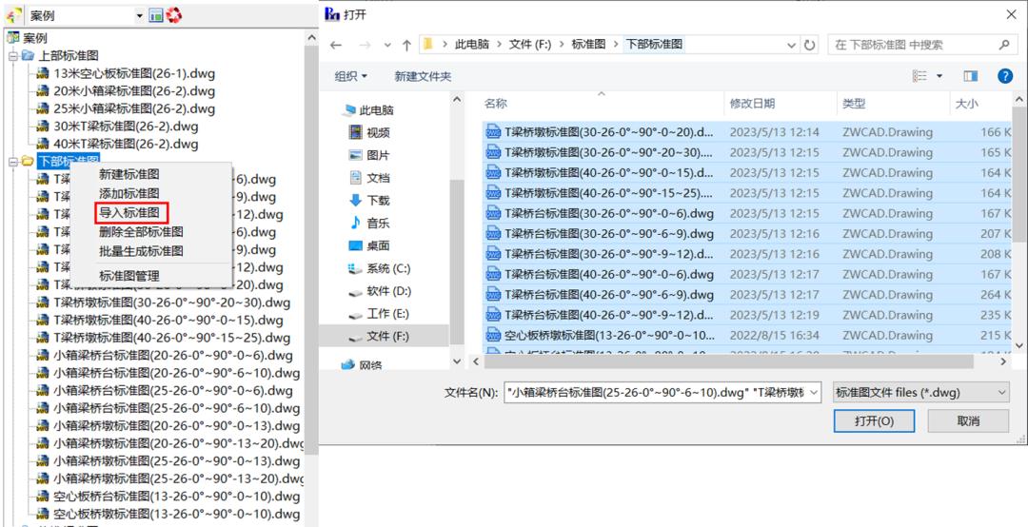Click the blue help question mark icon
This screenshot has height=527, width=1028.
[x=1005, y=76]
